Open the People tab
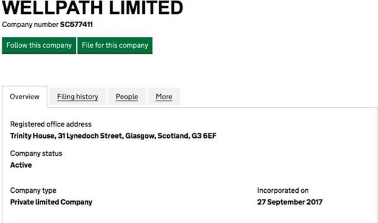The width and height of the screenshot is (378, 223). [127, 97]
